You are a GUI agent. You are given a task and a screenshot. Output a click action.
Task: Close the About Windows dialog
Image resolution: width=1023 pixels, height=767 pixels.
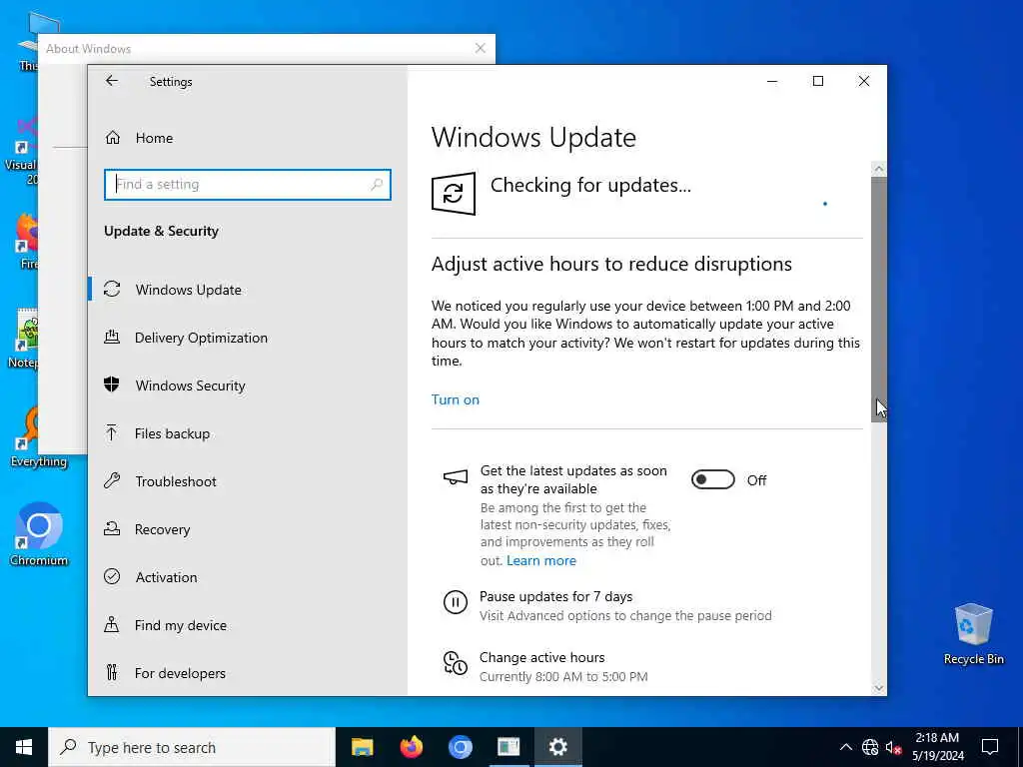[481, 48]
